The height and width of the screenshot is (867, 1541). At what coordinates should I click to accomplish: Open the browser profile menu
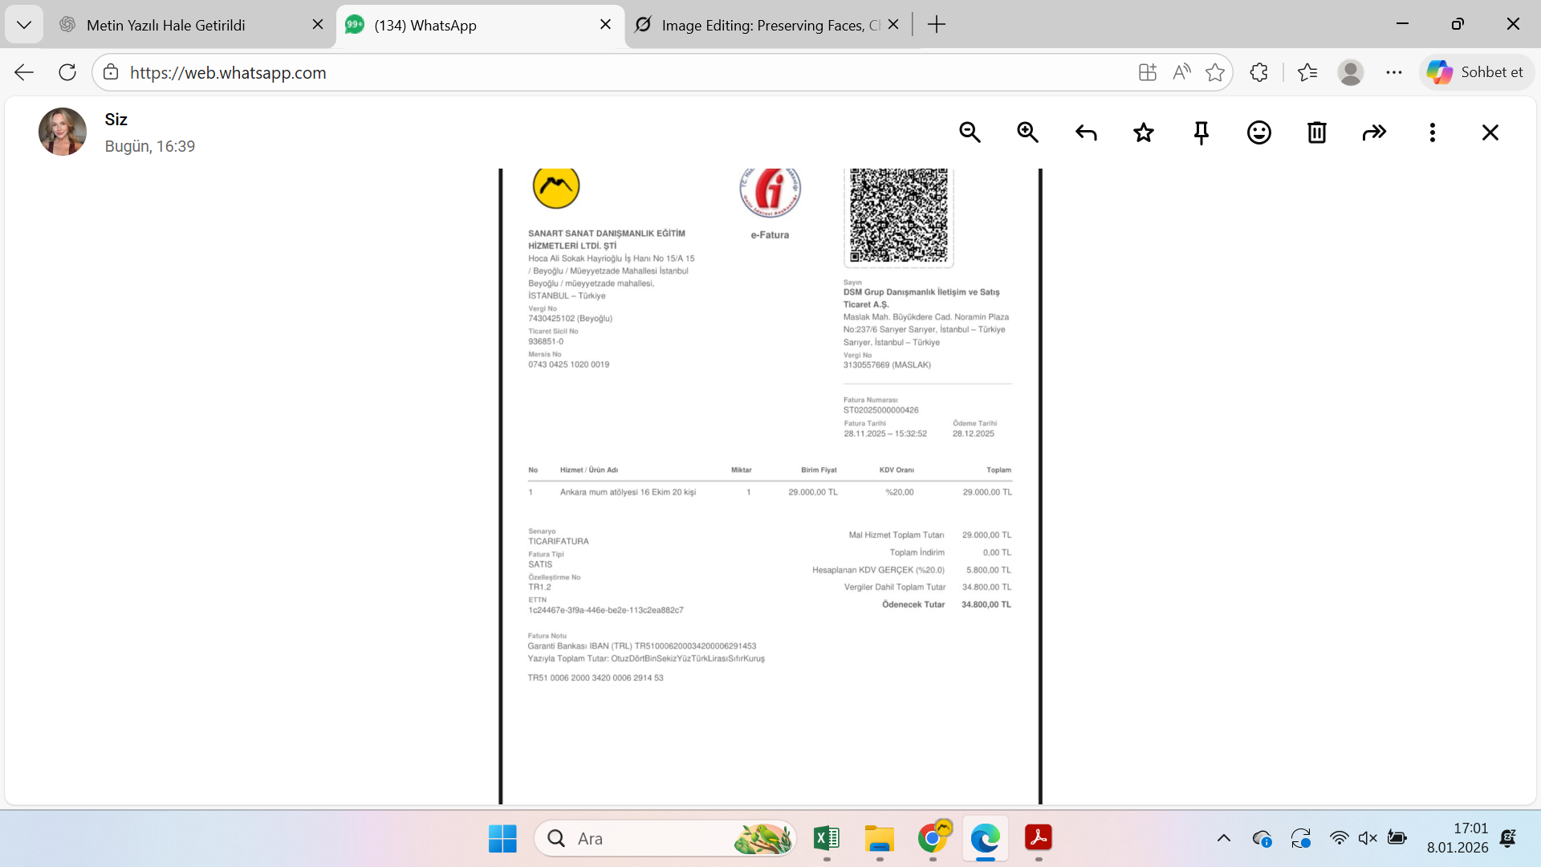pos(1351,72)
